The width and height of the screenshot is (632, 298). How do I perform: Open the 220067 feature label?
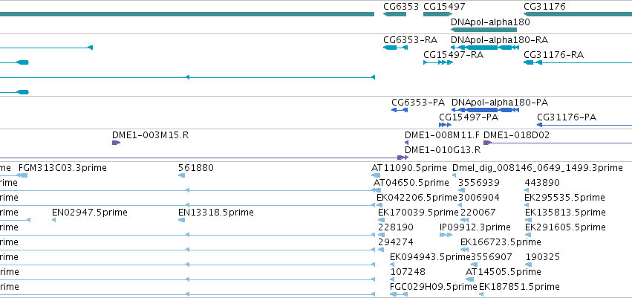pyautogui.click(x=478, y=213)
